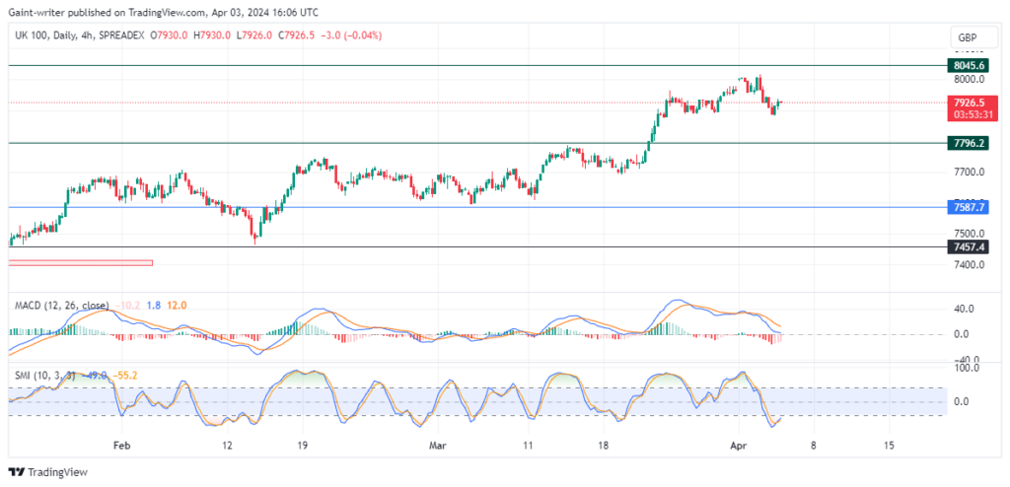This screenshot has width=1010, height=487.
Task: Click the countdown timer 03:53:31
Action: pyautogui.click(x=972, y=114)
